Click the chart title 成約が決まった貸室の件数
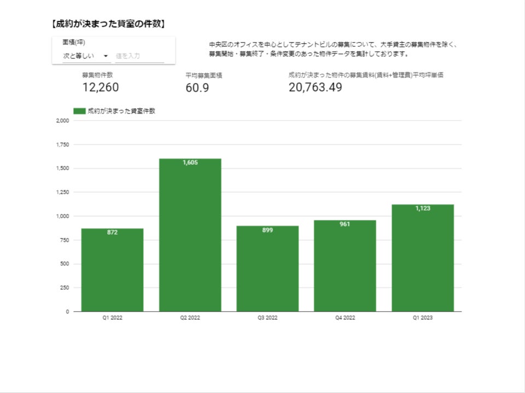The width and height of the screenshot is (525, 393). point(108,24)
